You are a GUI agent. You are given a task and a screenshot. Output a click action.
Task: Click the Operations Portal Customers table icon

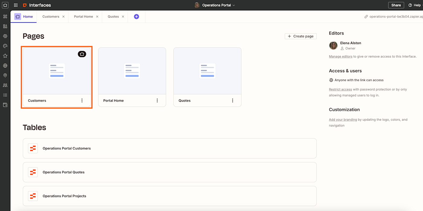point(33,148)
